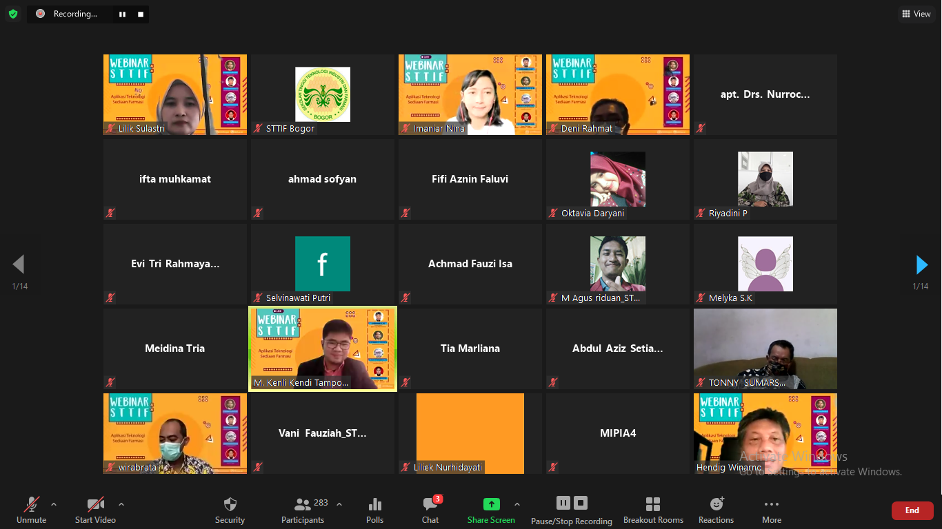Open Breakout Rooms
942x529 pixels.
coord(652,510)
